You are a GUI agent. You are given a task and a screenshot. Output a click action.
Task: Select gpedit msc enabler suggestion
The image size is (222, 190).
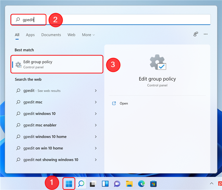(x=57, y=125)
